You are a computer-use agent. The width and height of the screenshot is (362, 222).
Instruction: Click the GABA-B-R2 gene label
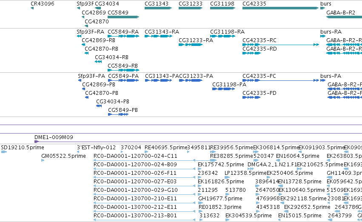(x=341, y=12)
